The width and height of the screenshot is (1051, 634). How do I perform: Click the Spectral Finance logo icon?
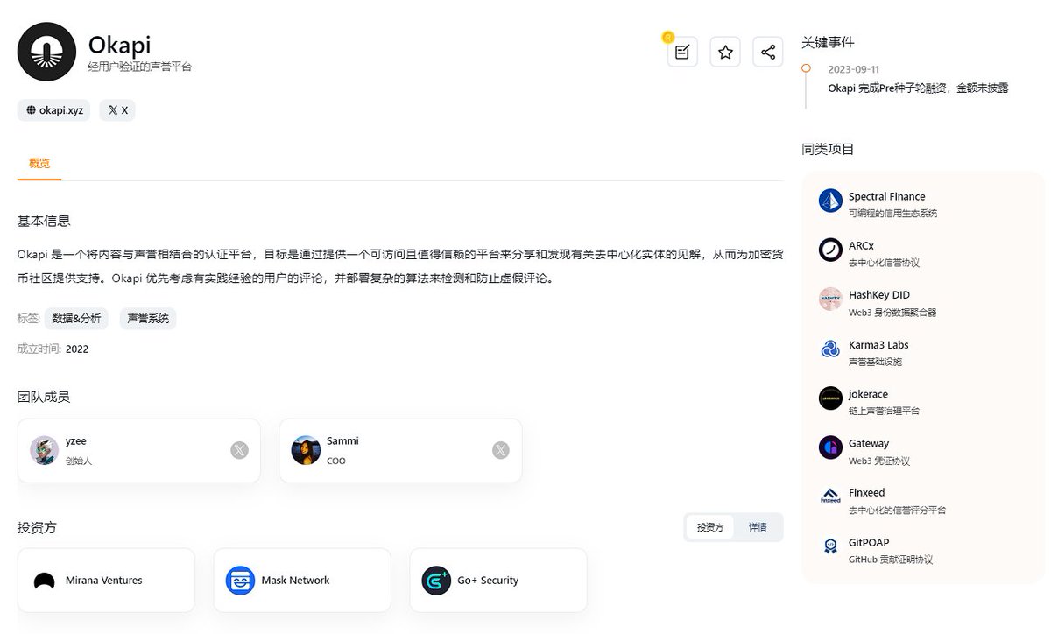(830, 201)
